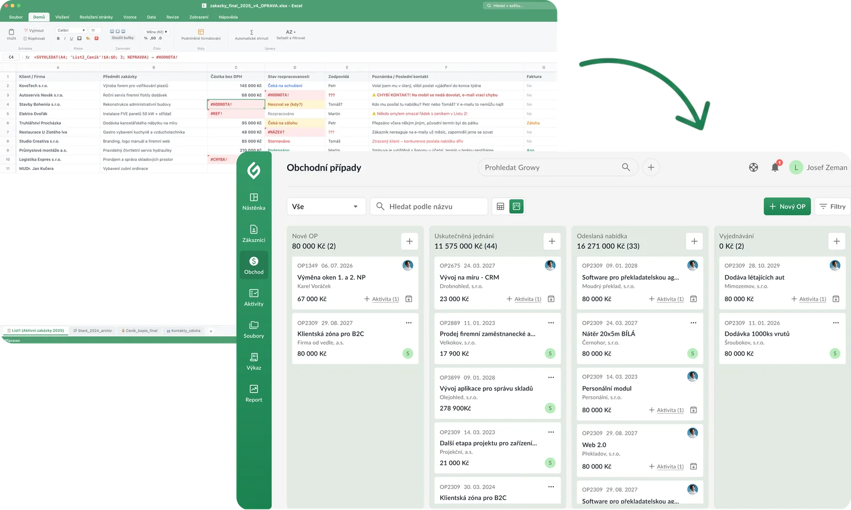
Task: Open Výkaz section in sidebar
Action: pos(254,361)
